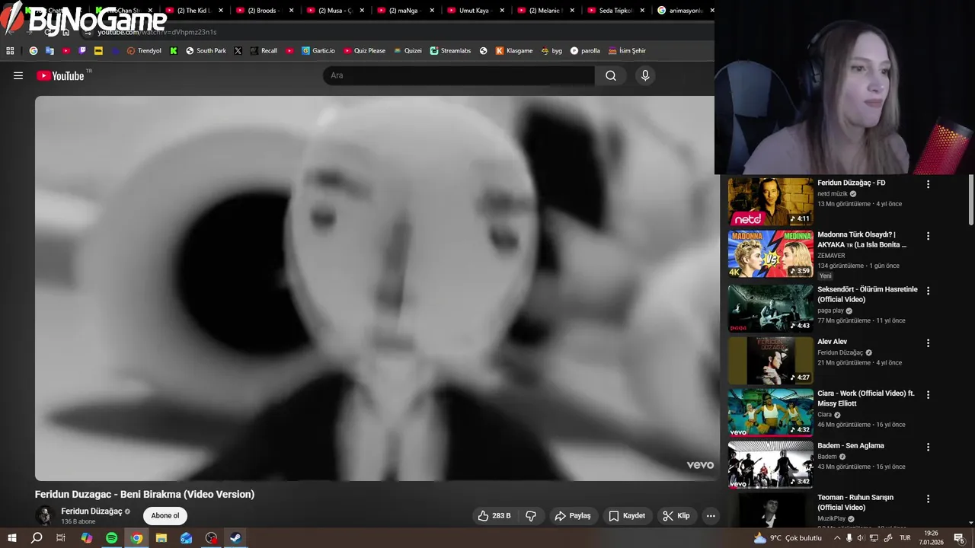Switch to the Umut Kaya browser tab

coord(474,11)
